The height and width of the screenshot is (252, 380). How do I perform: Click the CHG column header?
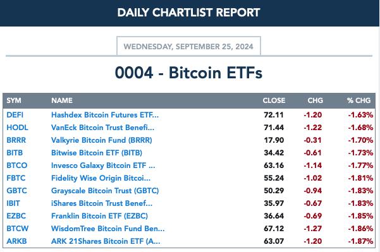click(x=315, y=100)
